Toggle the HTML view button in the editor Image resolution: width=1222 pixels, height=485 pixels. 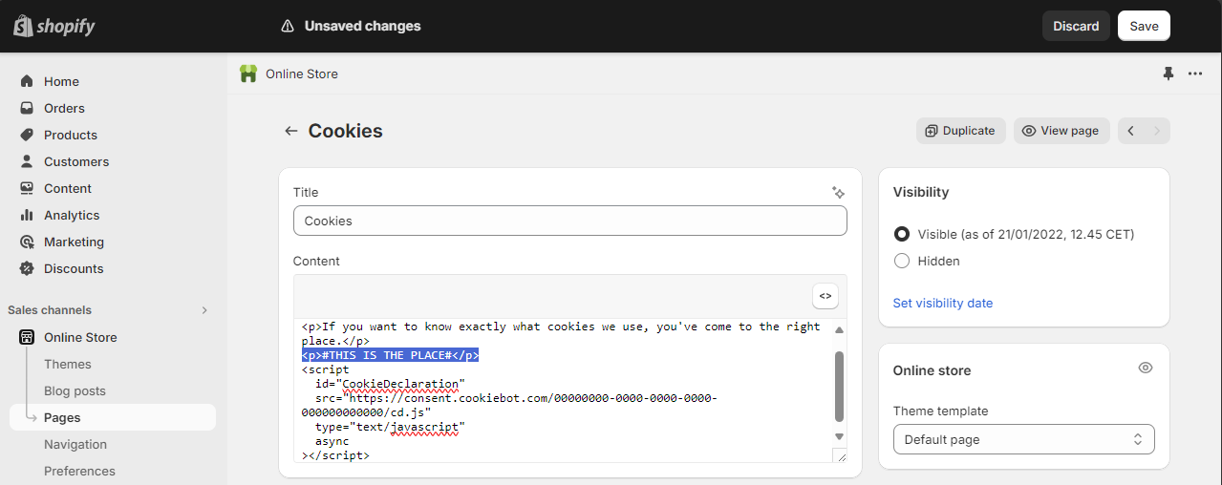point(825,296)
